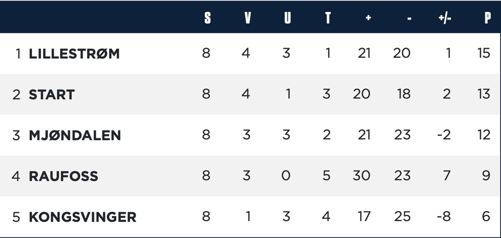Image resolution: width=501 pixels, height=238 pixels.
Task: Open the Mjøndalen team entry
Action: click(x=75, y=135)
